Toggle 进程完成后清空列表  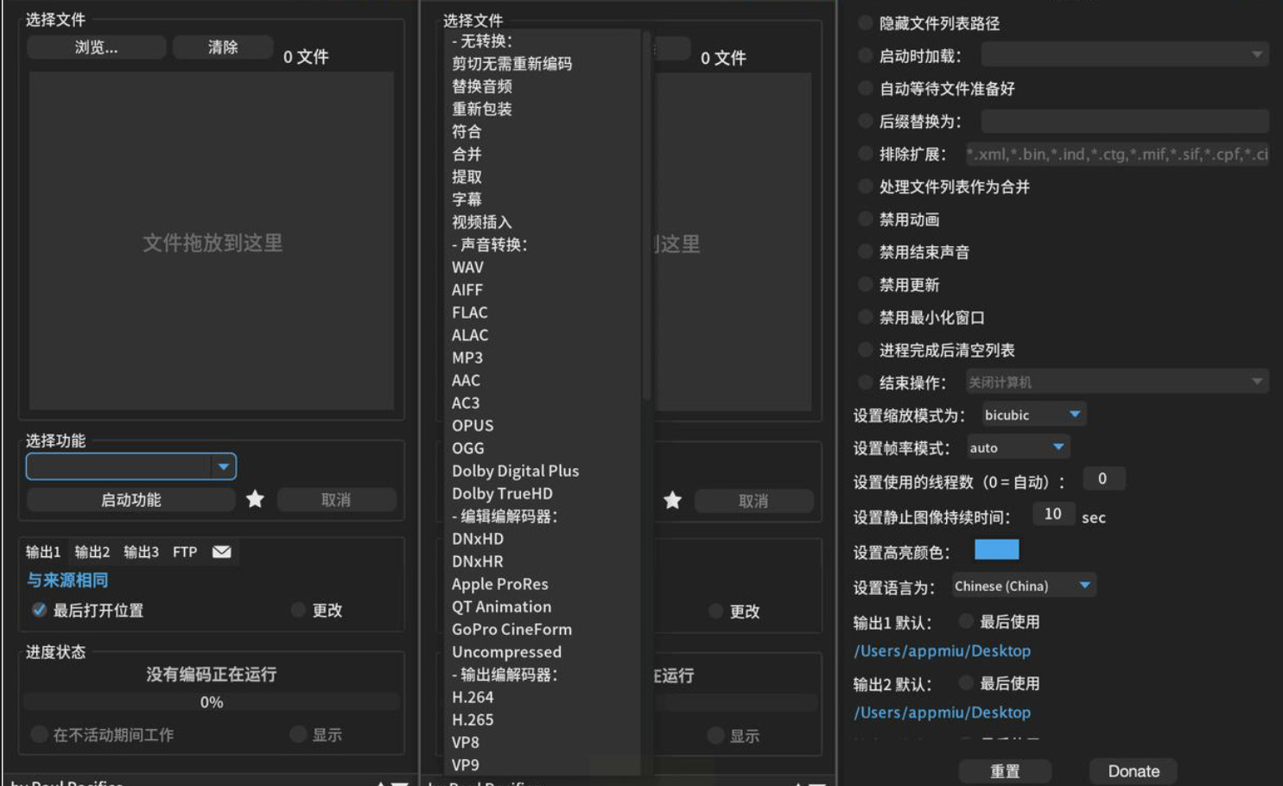[865, 350]
